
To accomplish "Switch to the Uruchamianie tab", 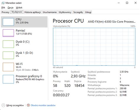I will coord(50,12).
